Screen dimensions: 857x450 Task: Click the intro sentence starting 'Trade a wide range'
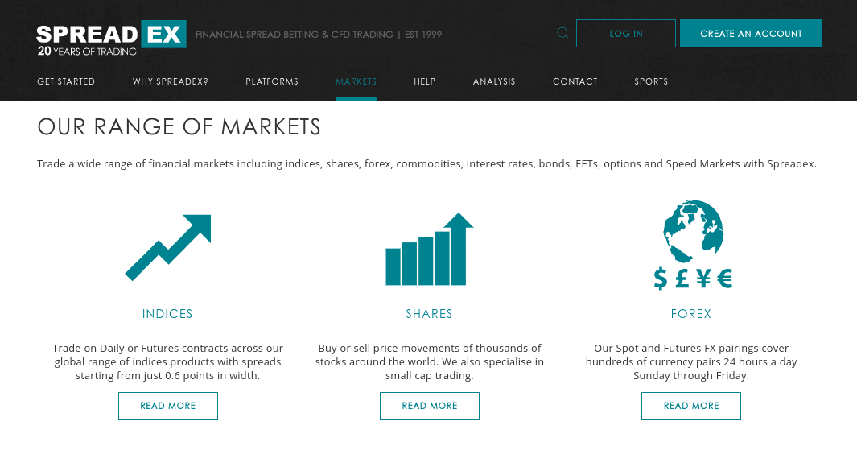click(x=426, y=164)
